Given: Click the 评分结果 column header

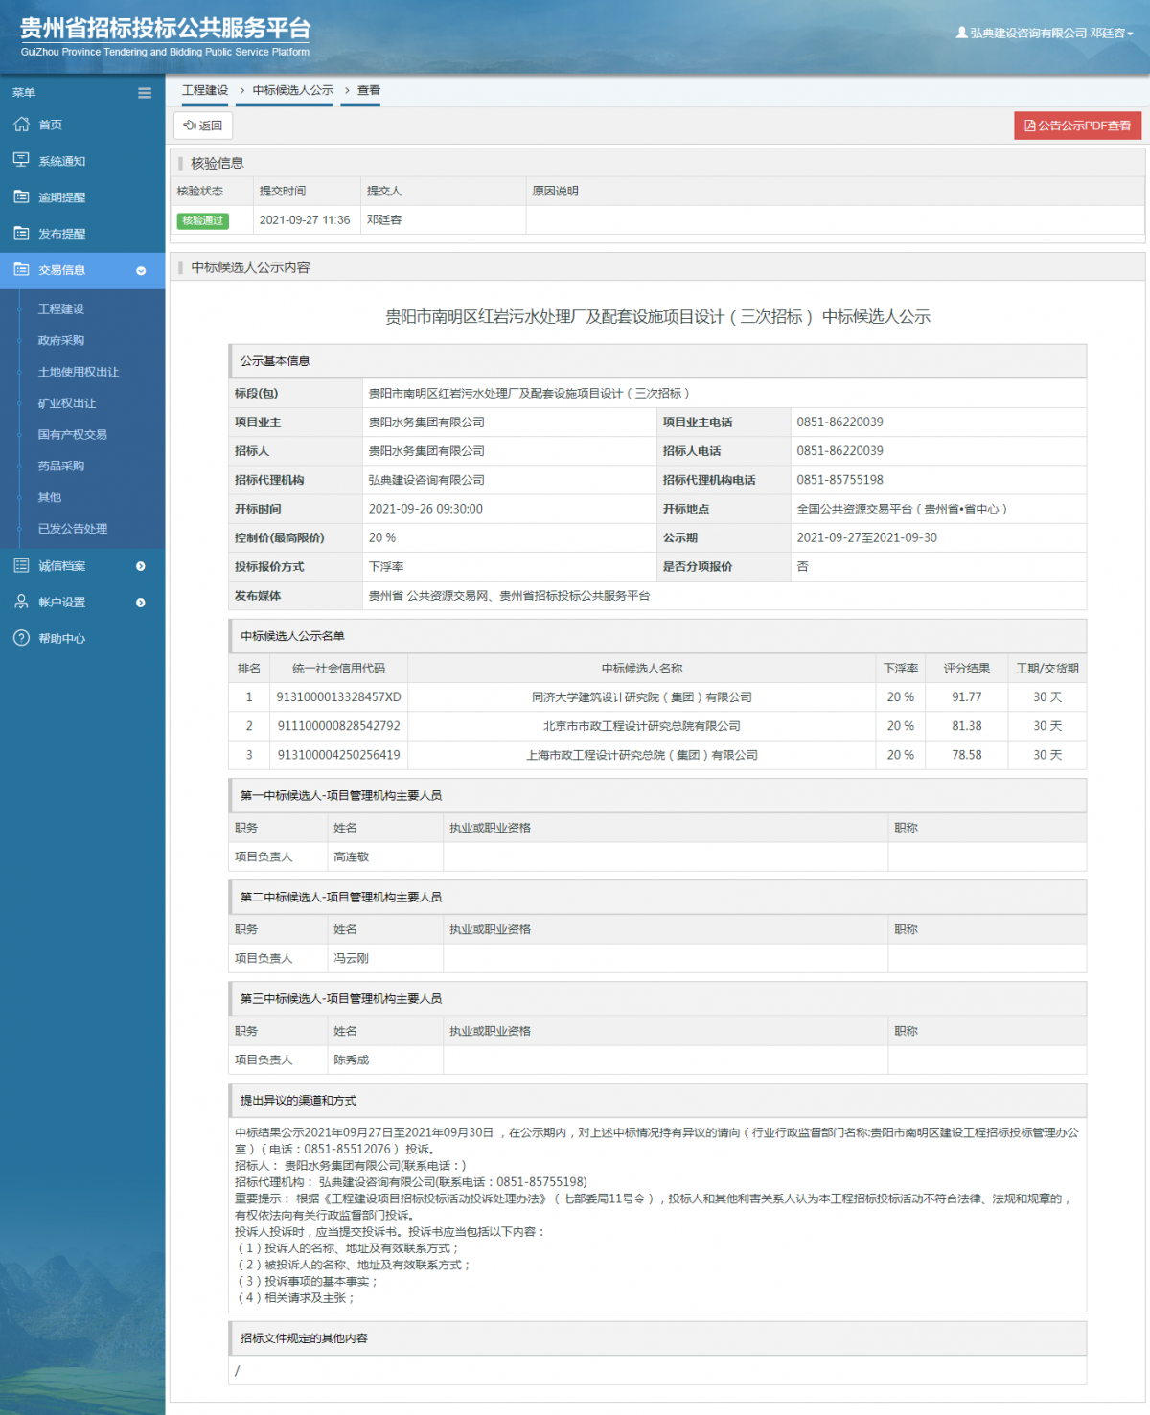Looking at the screenshot, I should (x=966, y=669).
